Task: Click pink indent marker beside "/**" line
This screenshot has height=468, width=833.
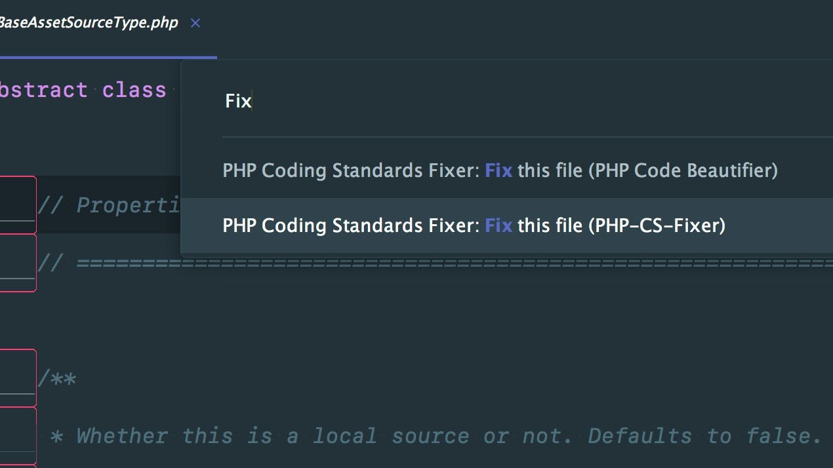Action: point(18,378)
